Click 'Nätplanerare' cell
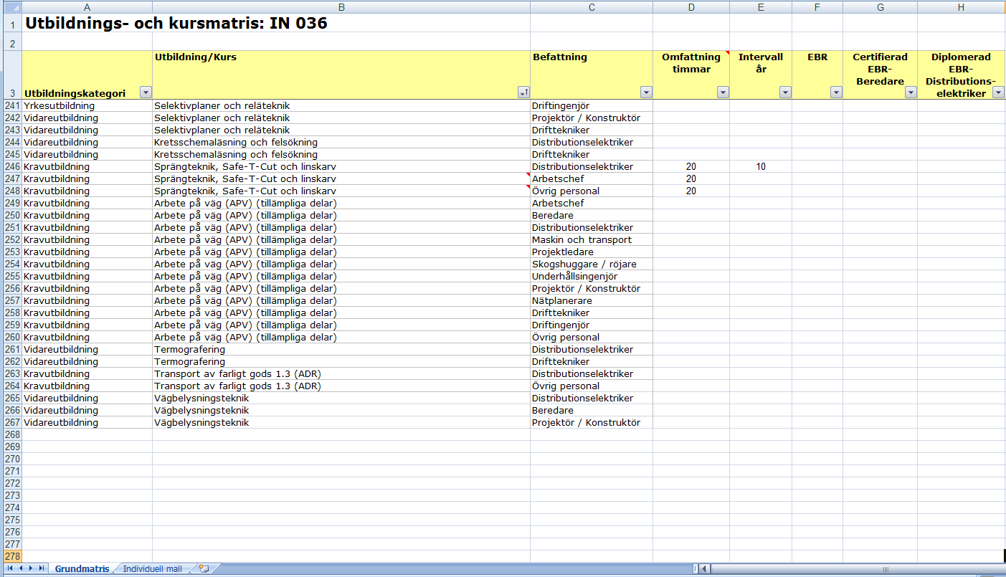1006x577 pixels. pyautogui.click(x=592, y=300)
